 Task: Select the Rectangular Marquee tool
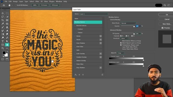(7, 13)
